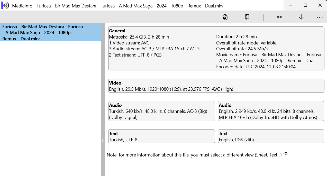Click the open folder icon in toolbar
This screenshot has width=327, height=176.
point(247,17)
